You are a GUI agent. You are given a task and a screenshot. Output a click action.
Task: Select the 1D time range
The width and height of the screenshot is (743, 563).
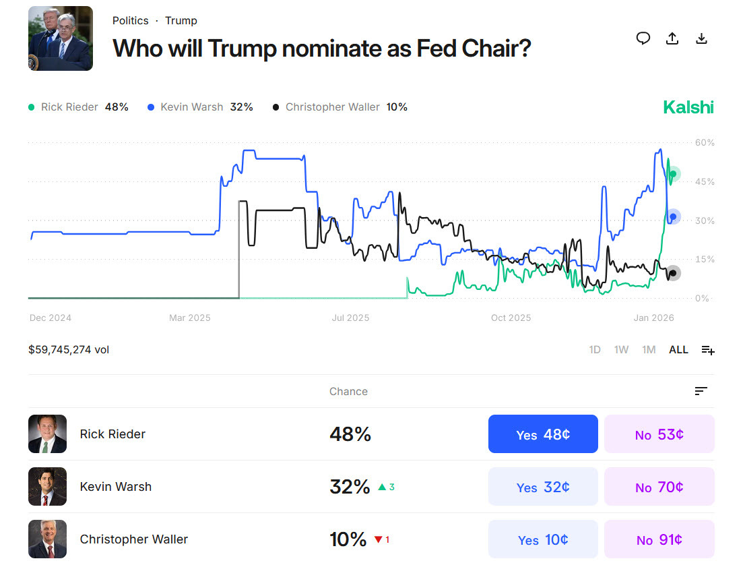coord(594,349)
